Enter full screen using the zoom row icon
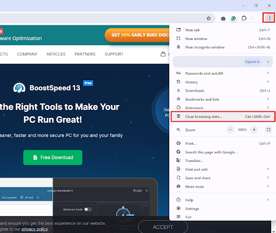Screen dimensions: 276x233 [268, 130]
